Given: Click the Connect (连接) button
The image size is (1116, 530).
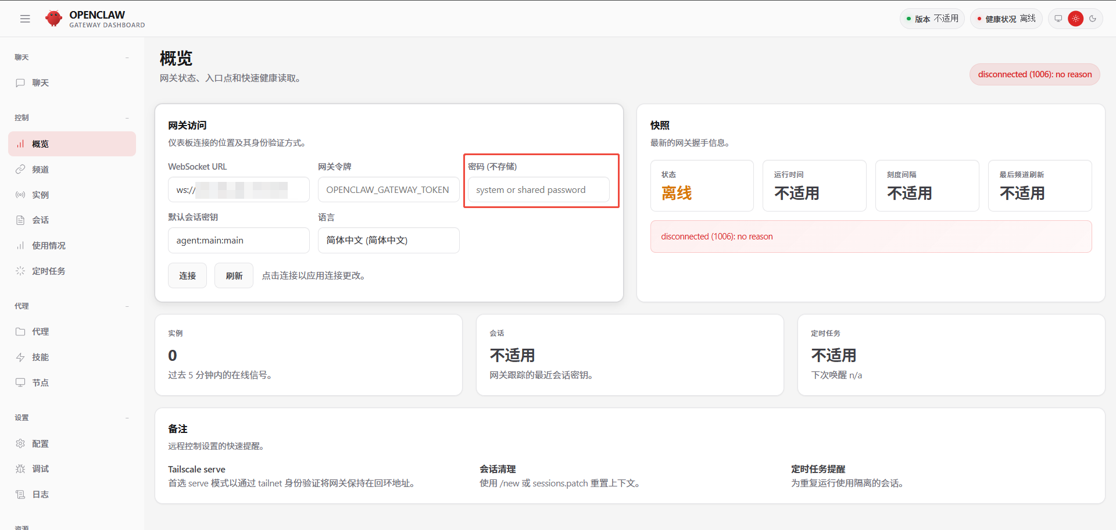Looking at the screenshot, I should [187, 275].
